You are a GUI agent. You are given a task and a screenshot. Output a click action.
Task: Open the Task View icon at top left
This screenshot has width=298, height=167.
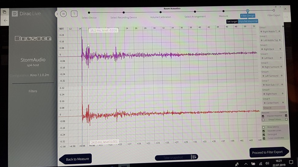tap(4, 12)
